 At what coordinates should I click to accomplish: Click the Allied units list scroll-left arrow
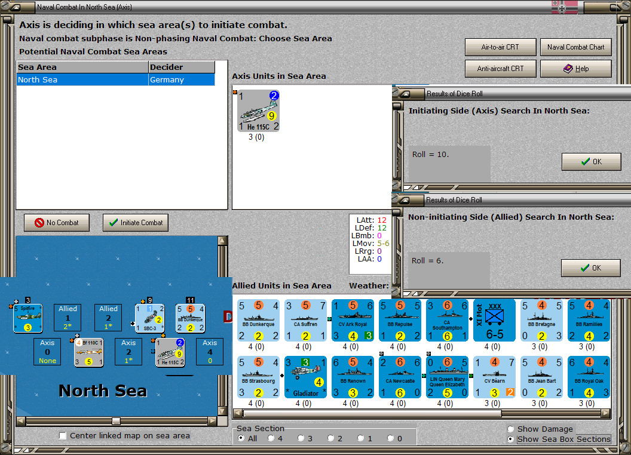click(x=238, y=413)
